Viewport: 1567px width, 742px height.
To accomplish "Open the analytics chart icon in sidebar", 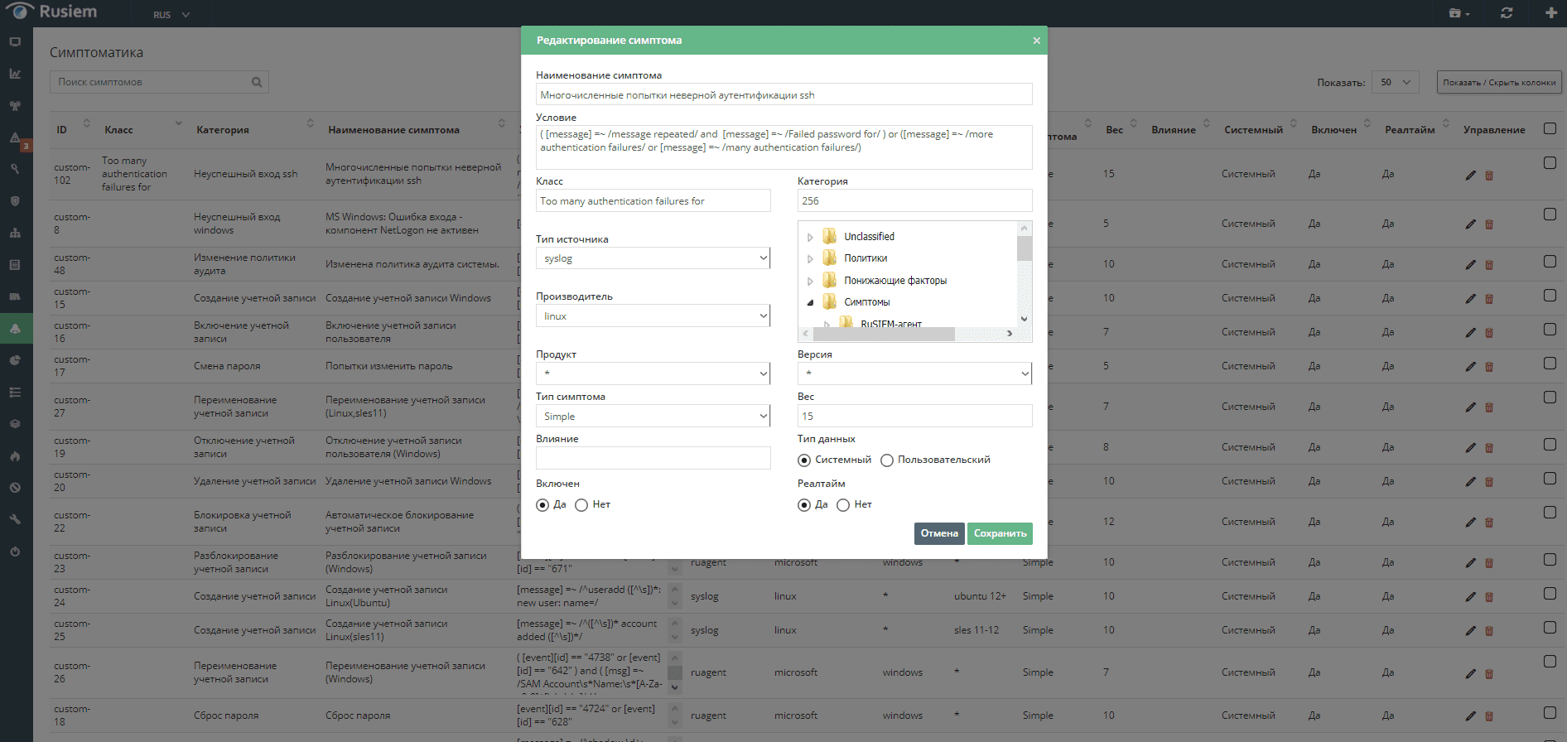I will [15, 74].
